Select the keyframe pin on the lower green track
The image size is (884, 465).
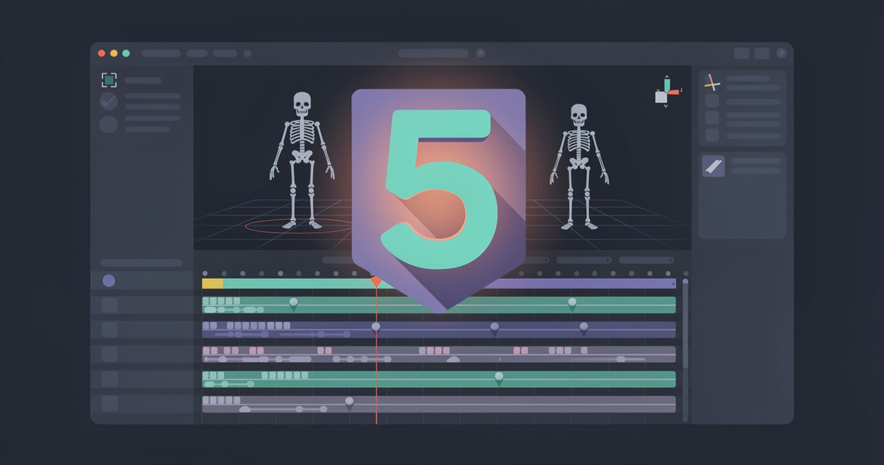coord(499,378)
